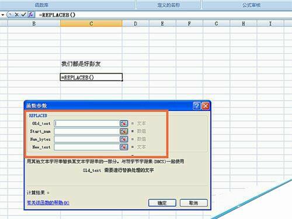Image resolution: width=292 pixels, height=219 pixels.
Task: Select column I header
Action: coord(270,24)
